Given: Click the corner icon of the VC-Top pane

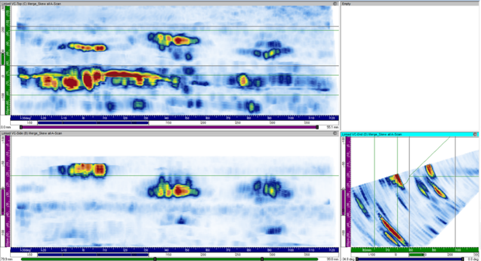Looking at the screenshot, I should (x=335, y=3).
